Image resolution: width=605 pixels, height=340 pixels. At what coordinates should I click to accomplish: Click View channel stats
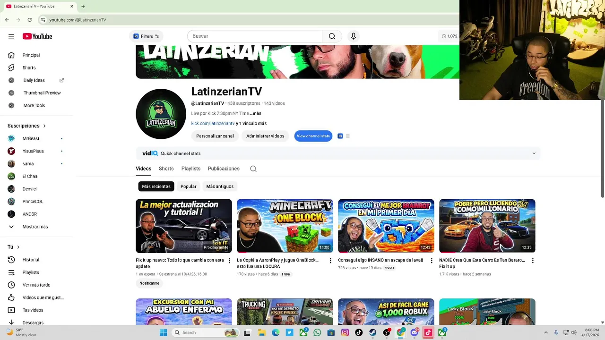point(313,136)
